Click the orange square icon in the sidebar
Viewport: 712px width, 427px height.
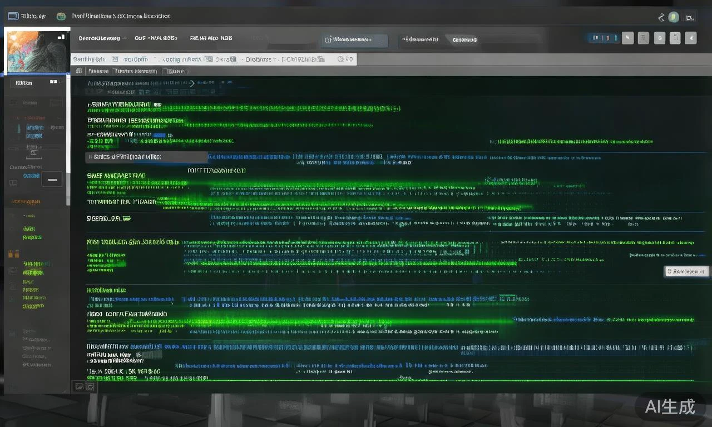[13, 254]
